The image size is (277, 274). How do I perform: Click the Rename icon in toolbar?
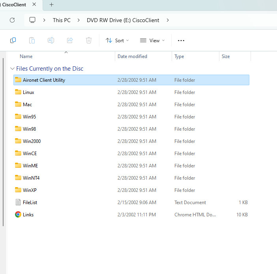(x=51, y=41)
